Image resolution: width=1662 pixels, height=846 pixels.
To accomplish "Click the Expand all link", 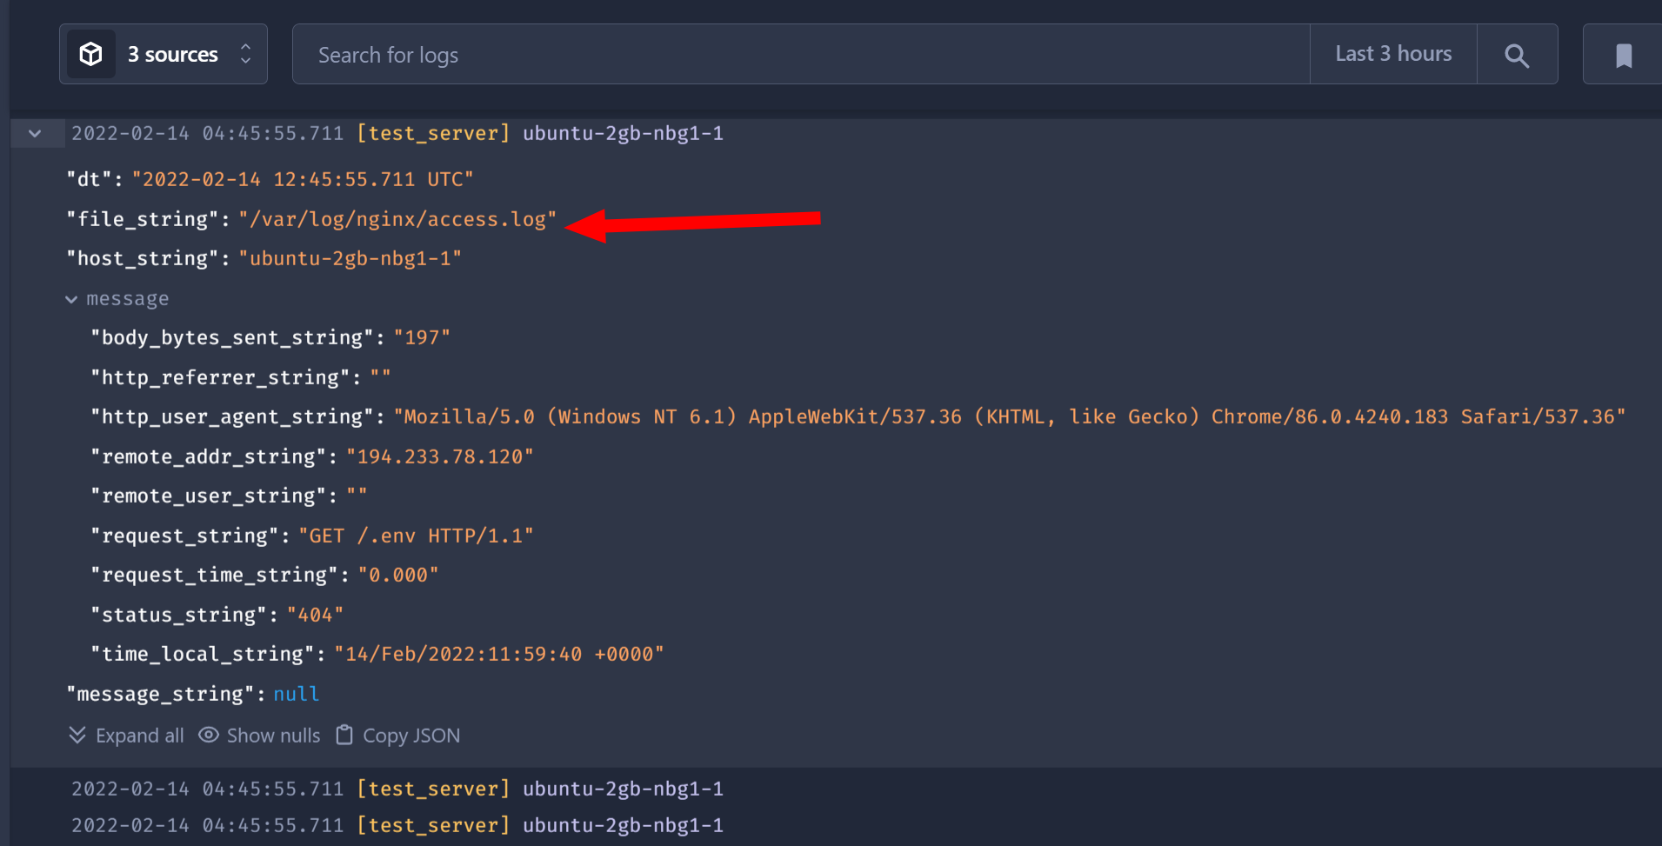I will pos(139,735).
